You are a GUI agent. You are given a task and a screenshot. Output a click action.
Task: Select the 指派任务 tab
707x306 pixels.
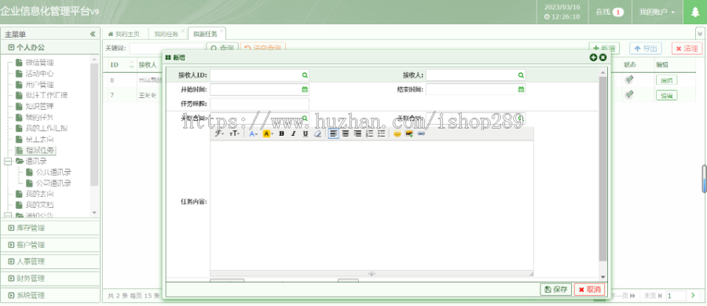pos(205,34)
